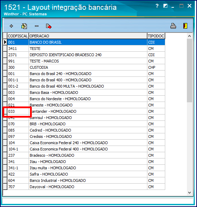Click the printer icon in toolbar
The width and height of the screenshot is (197, 207).
(173, 26)
